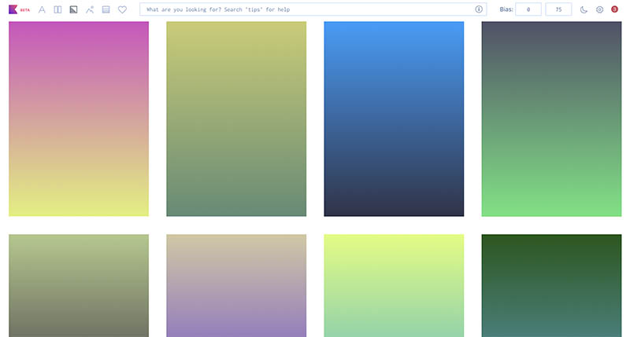630x337 pixels.
Task: Open the Palette view icon
Action: (x=106, y=9)
